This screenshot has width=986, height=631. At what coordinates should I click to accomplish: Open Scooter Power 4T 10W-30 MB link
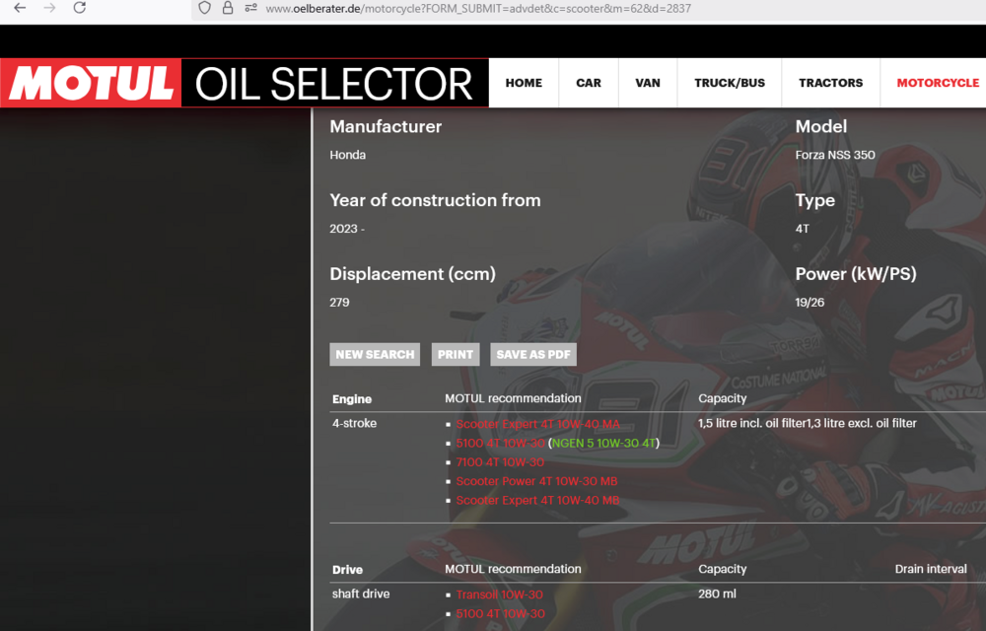536,481
